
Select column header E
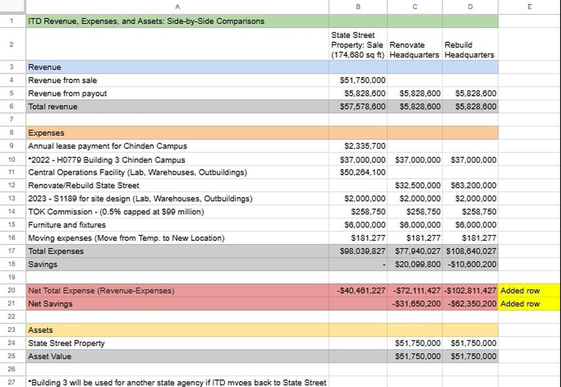tap(530, 7)
